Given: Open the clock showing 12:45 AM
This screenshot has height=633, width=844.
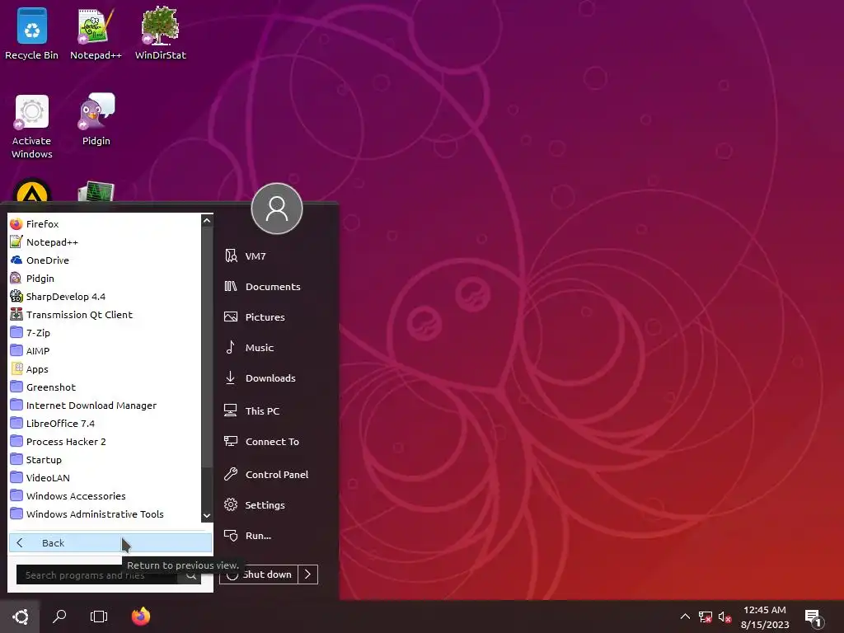Looking at the screenshot, I should click(764, 617).
